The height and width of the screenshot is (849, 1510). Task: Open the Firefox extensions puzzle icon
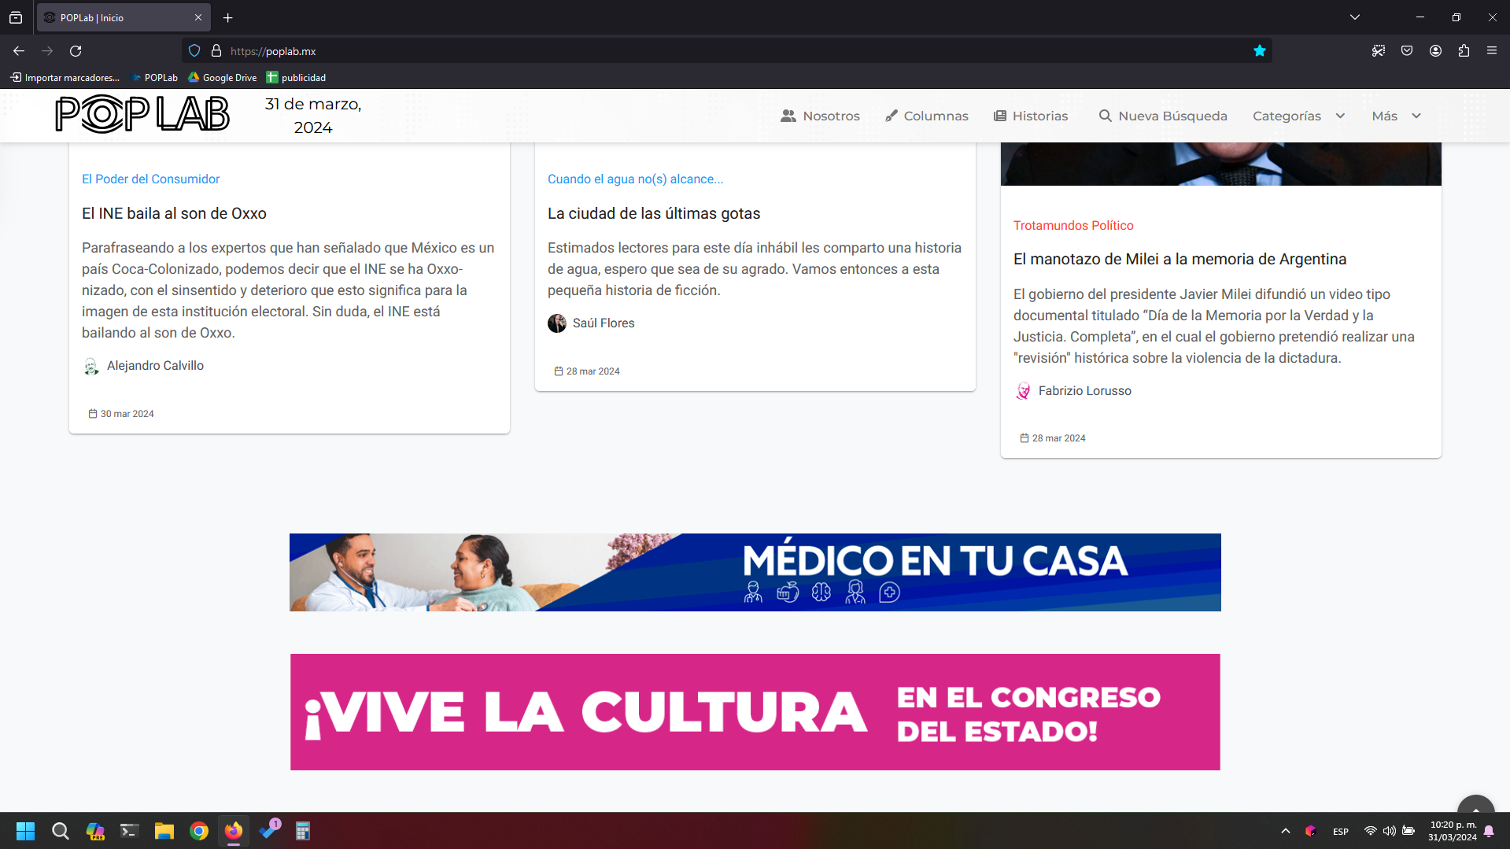[1463, 51]
